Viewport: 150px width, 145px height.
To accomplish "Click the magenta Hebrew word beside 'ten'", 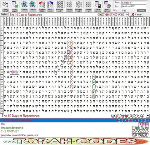I will [x=143, y=124].
